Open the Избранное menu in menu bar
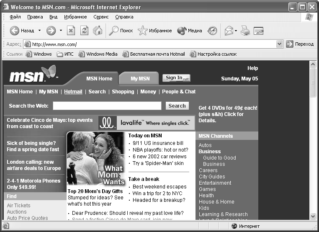The height and width of the screenshot is (232, 319). tap(75, 17)
